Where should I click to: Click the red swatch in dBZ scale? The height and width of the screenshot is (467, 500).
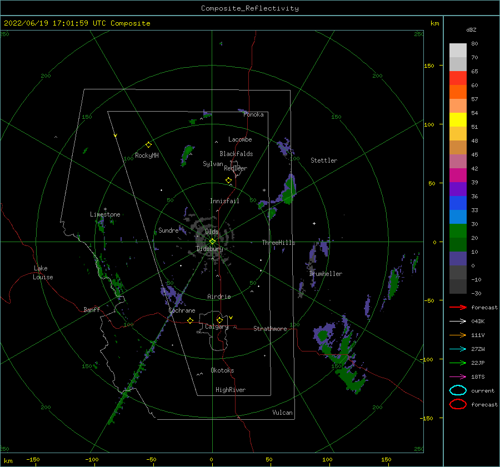(x=458, y=78)
